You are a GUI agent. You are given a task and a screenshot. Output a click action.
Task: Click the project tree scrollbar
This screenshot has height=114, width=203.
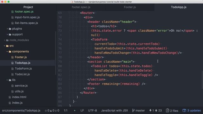[56, 53]
